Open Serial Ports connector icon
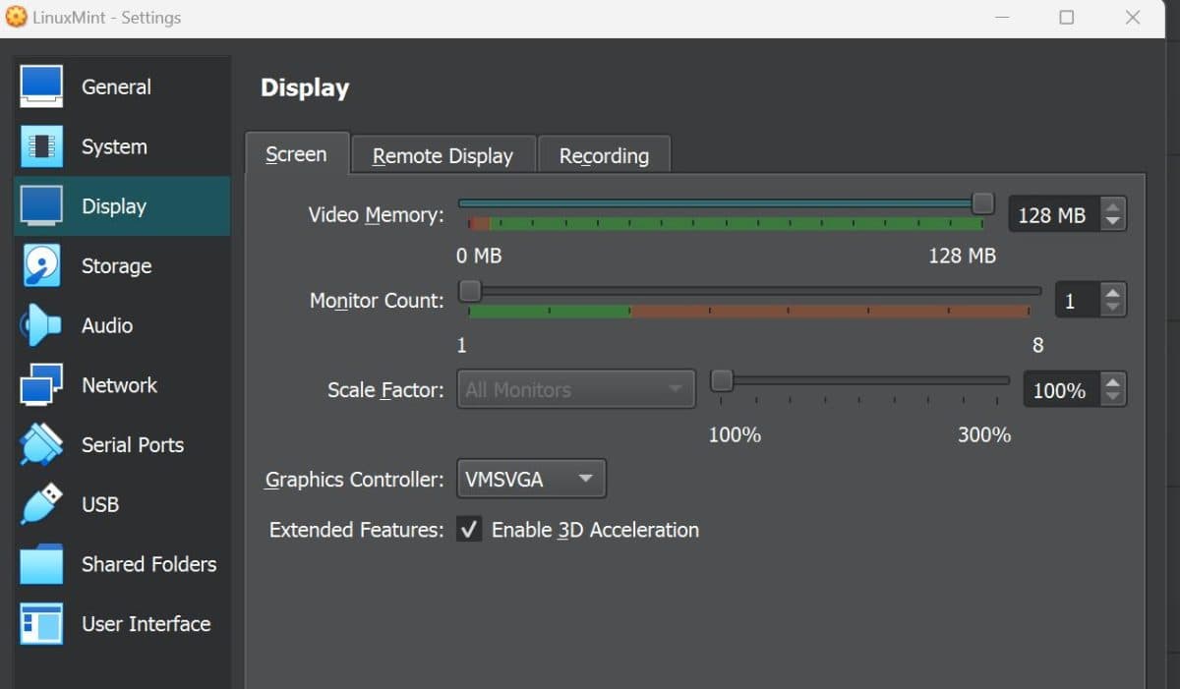1180x689 pixels. (41, 445)
